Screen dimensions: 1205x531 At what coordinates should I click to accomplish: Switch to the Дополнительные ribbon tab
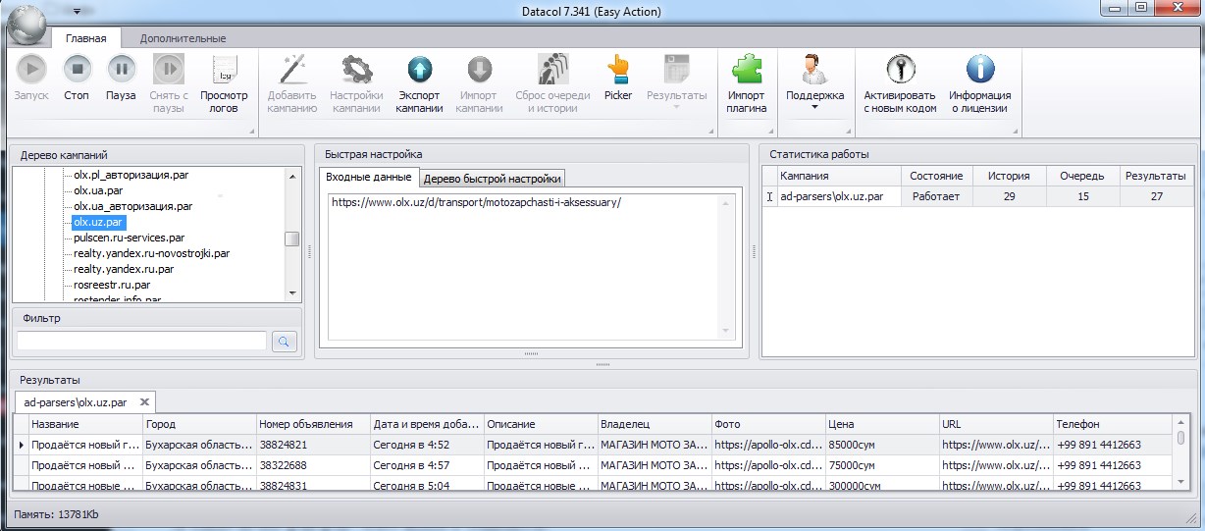tap(183, 38)
